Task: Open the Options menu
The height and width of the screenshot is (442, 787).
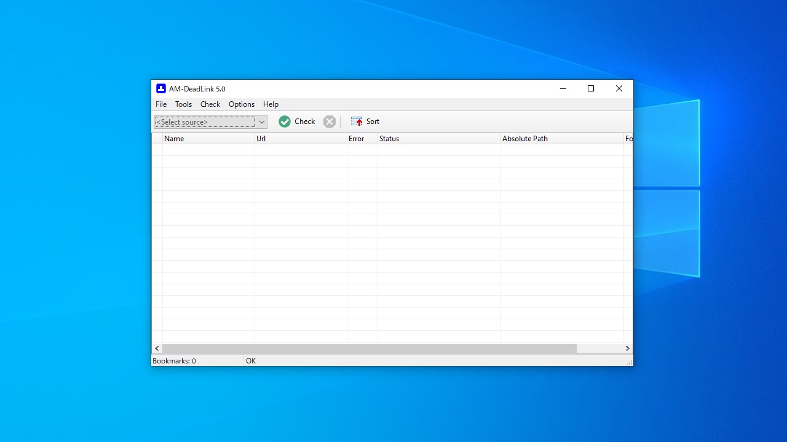Action: [242, 104]
